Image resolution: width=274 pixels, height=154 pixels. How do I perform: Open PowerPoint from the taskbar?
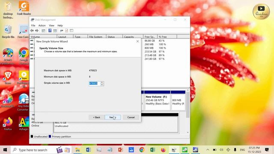pyautogui.click(x=120, y=150)
